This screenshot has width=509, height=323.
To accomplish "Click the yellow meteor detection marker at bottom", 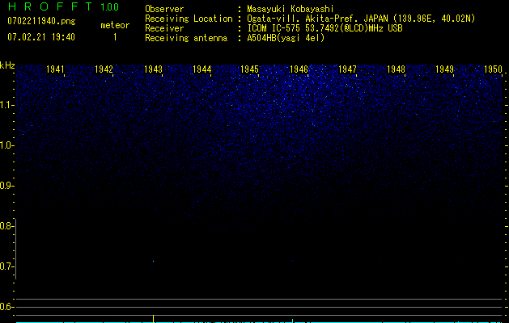I will pos(153,318).
